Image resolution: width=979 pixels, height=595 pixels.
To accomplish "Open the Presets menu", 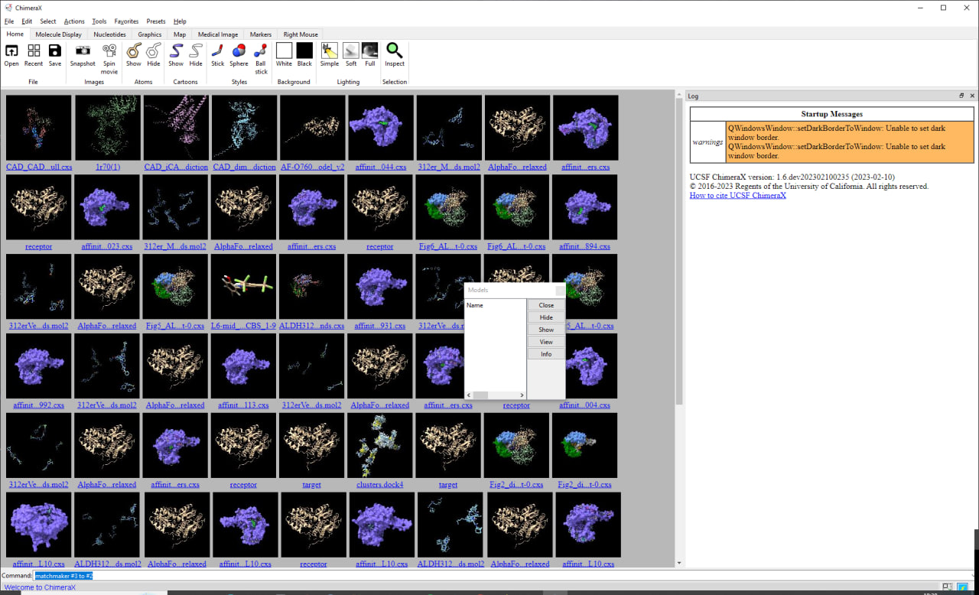I will [x=156, y=21].
